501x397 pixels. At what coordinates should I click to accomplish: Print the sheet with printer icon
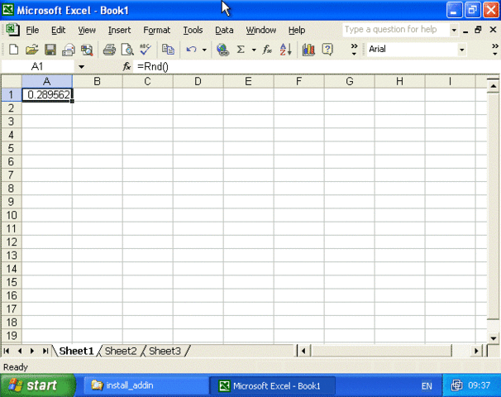pyautogui.click(x=109, y=50)
